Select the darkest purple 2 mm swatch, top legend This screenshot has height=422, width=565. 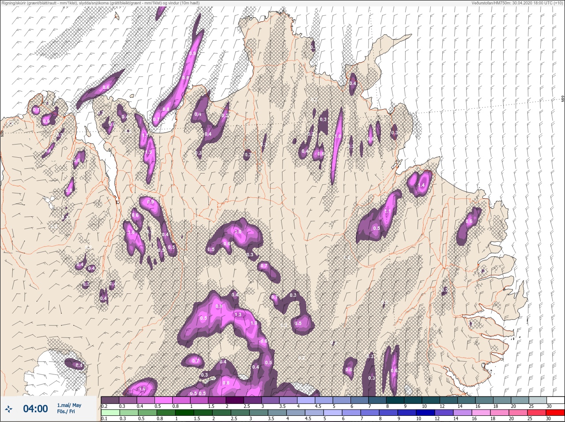coord(235,400)
